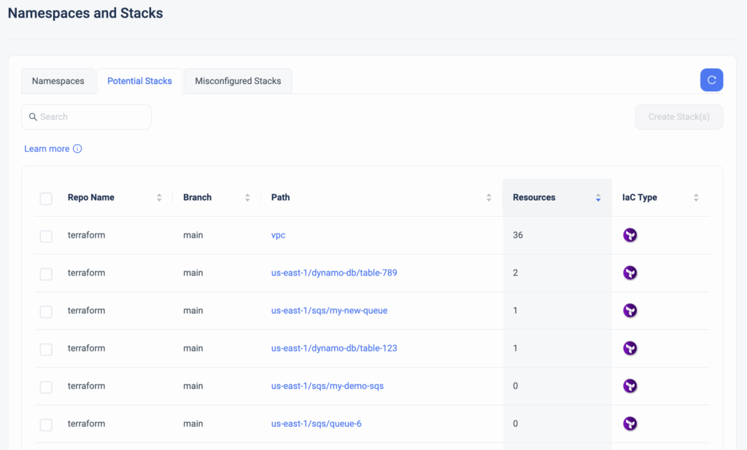Screen dimensions: 747x450
Task: Sort by Repo Name column arrows
Action: 159,198
